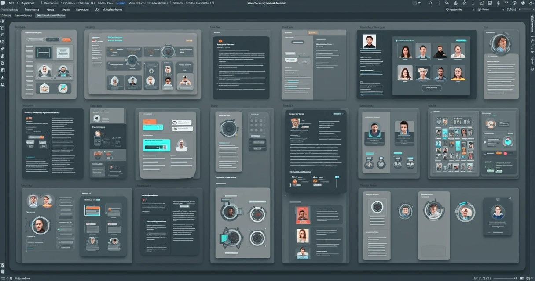Viewport: 535px width, 281px height.
Task: Toggle the circular state button left of undo
Action: (414, 3)
